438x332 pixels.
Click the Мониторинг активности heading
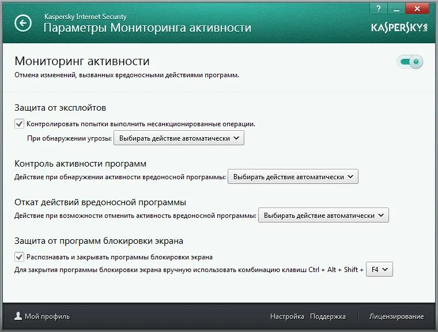(82, 61)
